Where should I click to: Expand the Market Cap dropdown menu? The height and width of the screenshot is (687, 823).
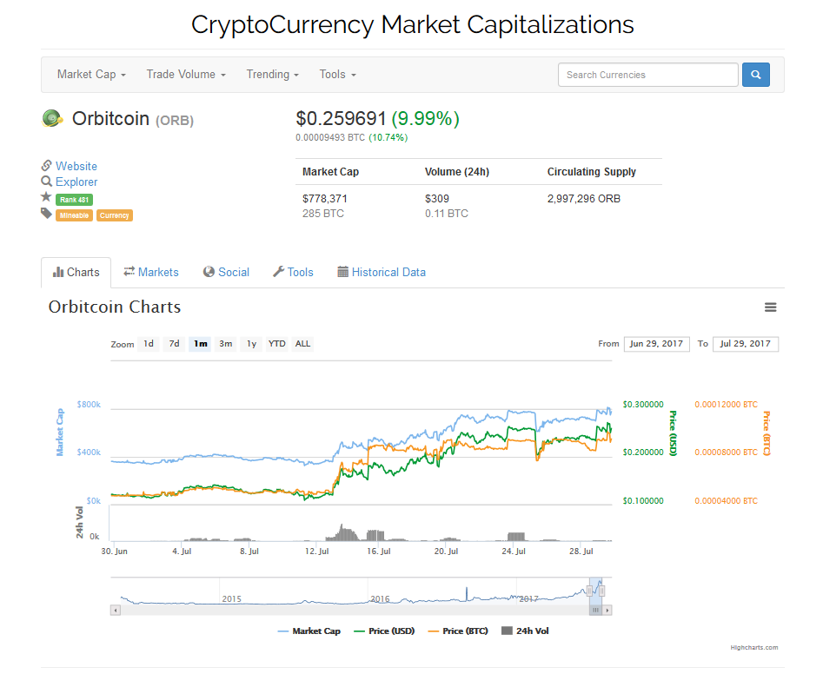point(91,75)
